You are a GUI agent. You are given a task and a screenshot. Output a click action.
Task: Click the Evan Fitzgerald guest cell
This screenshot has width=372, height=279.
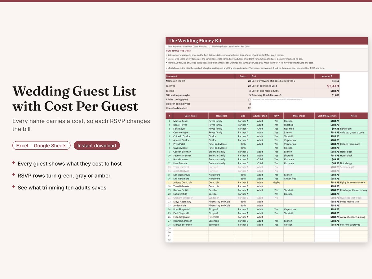pos(190,217)
